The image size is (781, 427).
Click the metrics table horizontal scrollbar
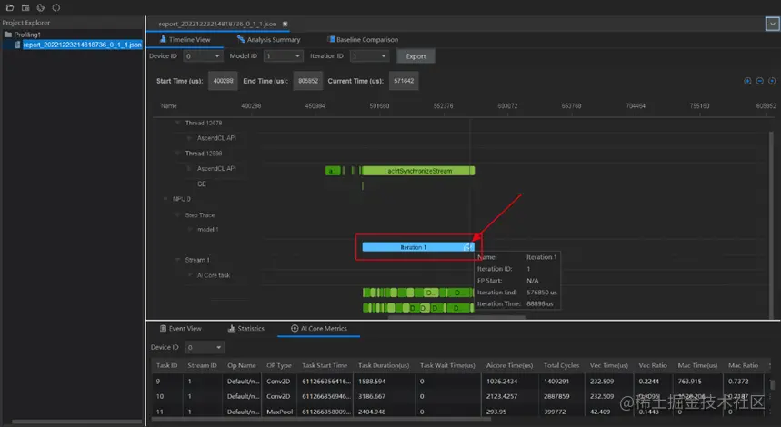[319, 419]
